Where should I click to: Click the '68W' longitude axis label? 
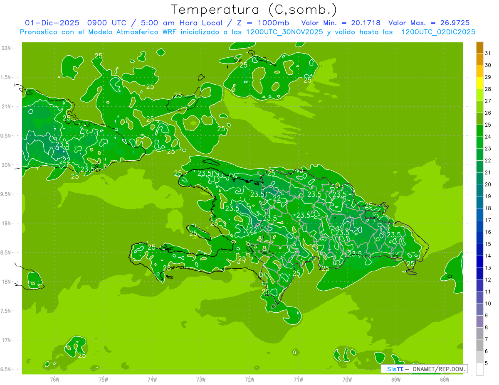pyautogui.click(x=445, y=379)
